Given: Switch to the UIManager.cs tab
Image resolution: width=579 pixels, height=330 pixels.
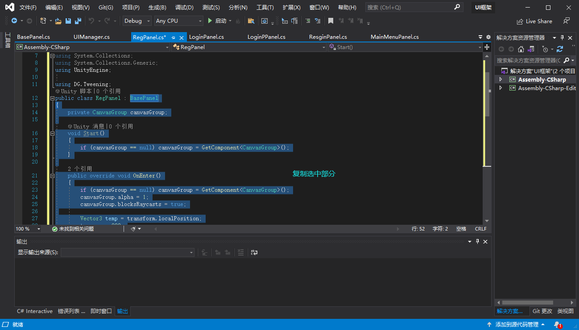Looking at the screenshot, I should pos(91,37).
